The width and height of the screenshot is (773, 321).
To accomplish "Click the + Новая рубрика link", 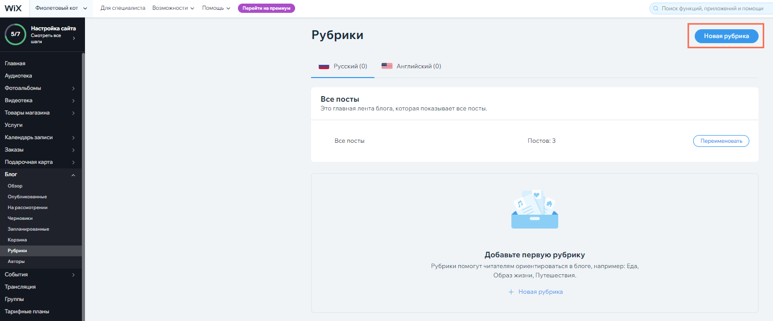I will [535, 292].
